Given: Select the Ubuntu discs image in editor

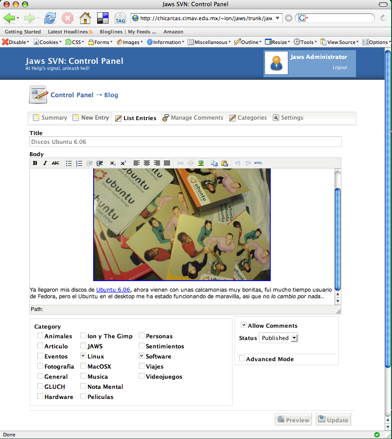Looking at the screenshot, I should coord(182,224).
